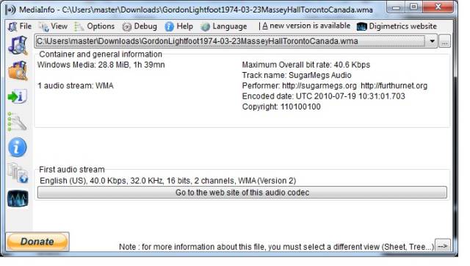470x266 pixels.
Task: Click the Digimetrics website icon in menu bar
Action: 362,26
